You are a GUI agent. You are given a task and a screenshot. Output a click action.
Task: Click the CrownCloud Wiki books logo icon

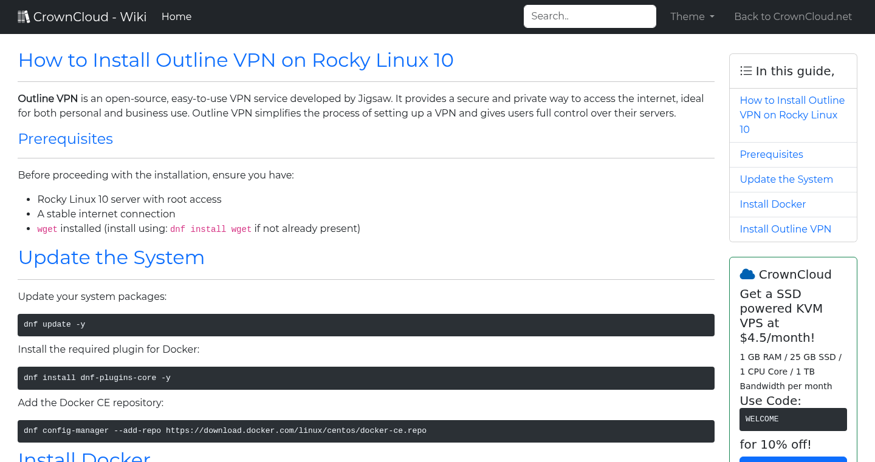click(x=24, y=17)
